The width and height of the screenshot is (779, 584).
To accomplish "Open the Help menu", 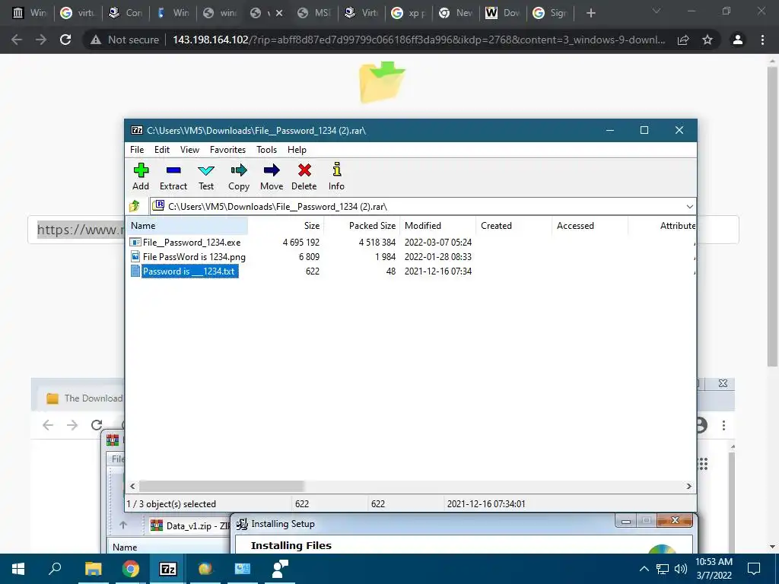I will click(x=297, y=150).
